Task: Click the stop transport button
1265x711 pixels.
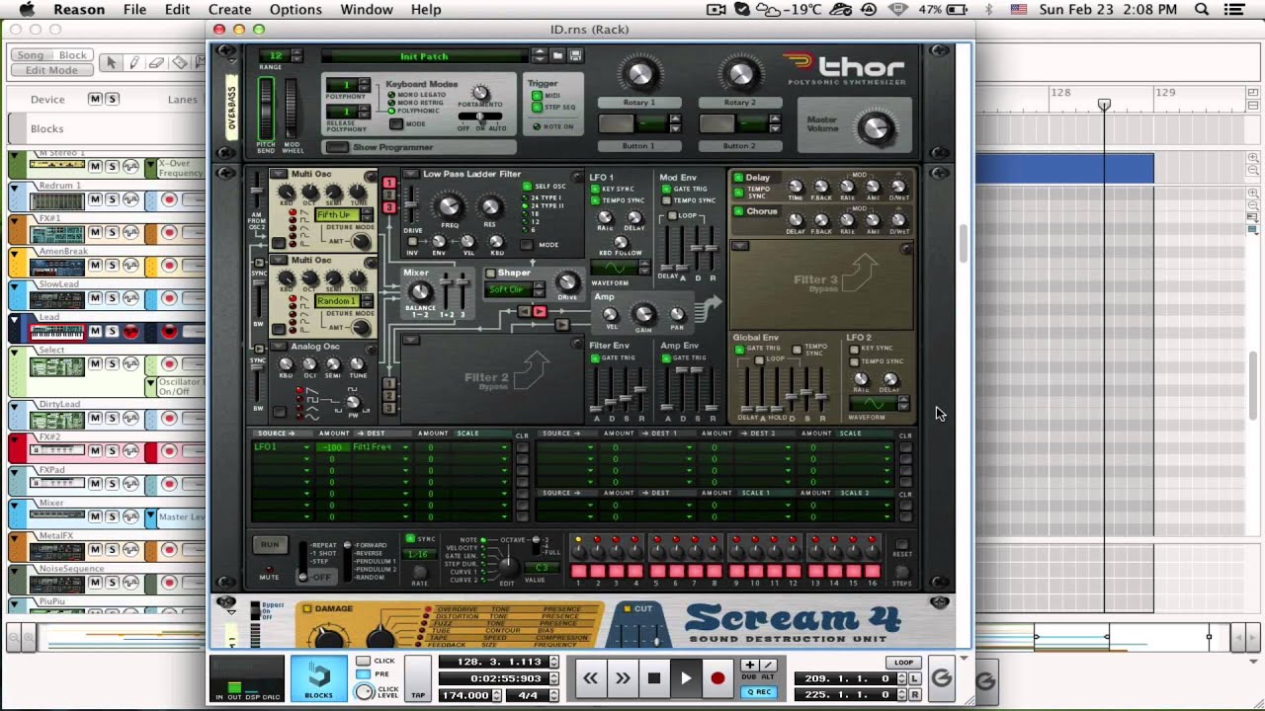Action: click(654, 678)
